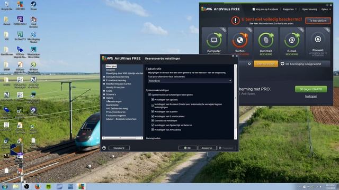This screenshot has height=190, width=339.
Task: Toggle Meldingen van Opstarttijd verbeteren checkbox
Action: point(153,125)
